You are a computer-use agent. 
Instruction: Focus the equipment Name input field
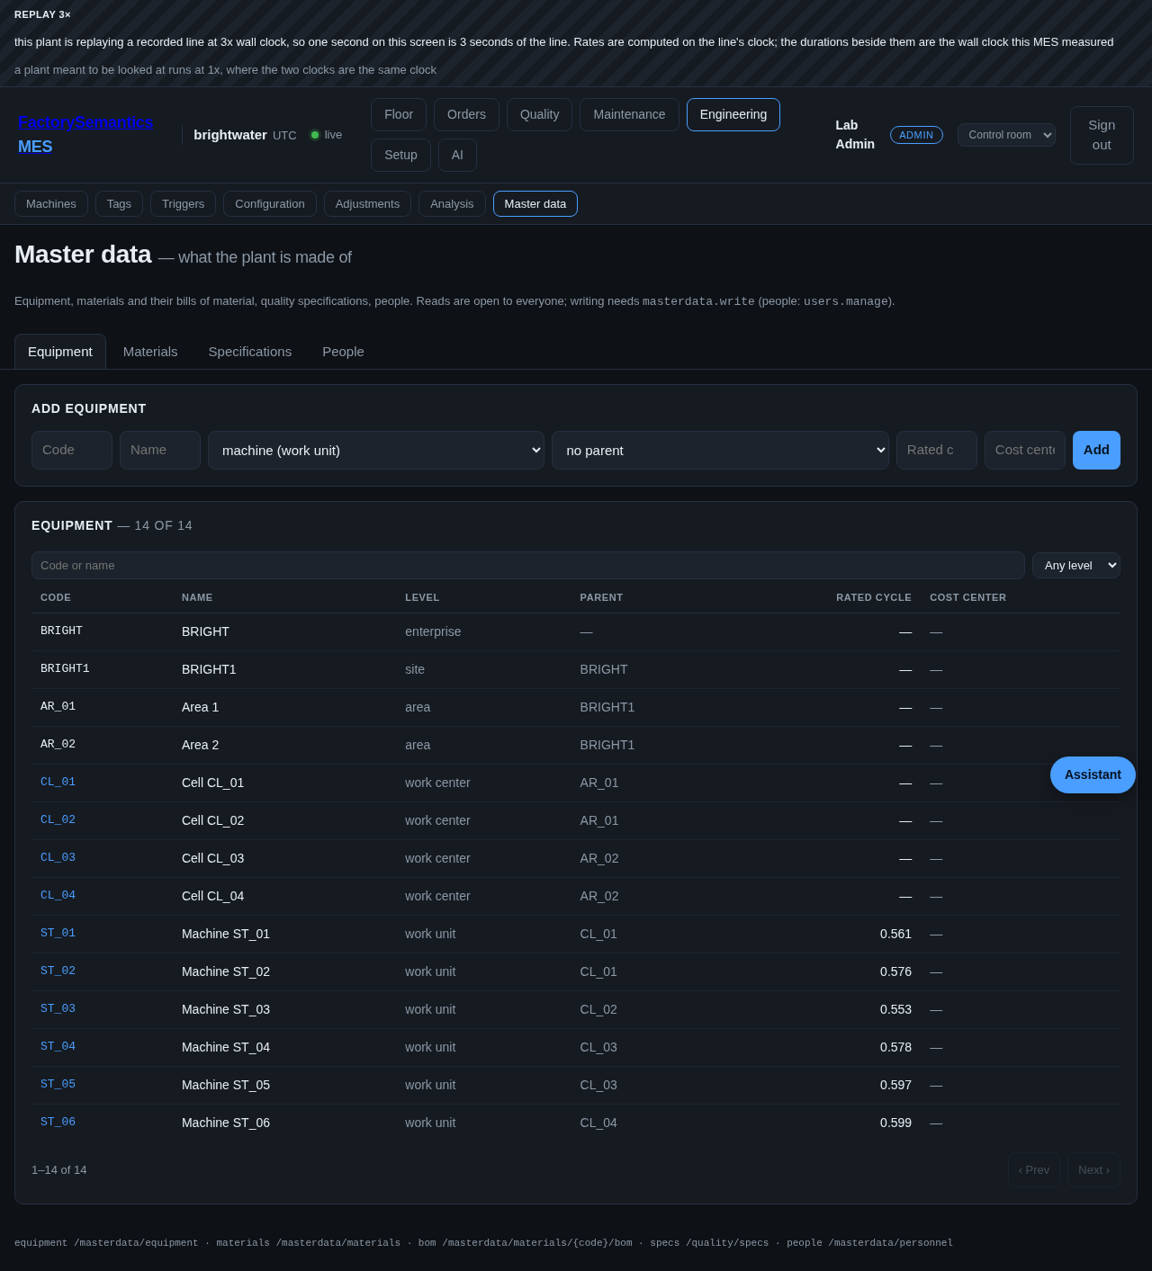[160, 450]
